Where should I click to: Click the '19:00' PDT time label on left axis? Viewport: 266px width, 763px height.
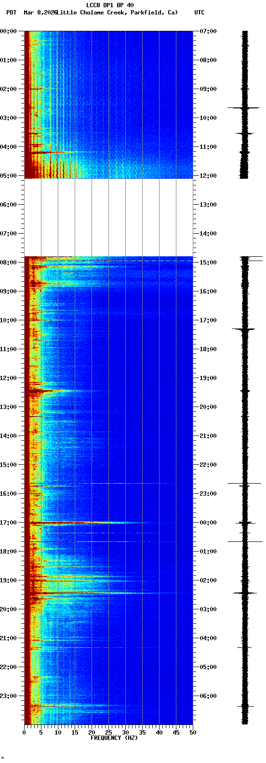click(8, 580)
